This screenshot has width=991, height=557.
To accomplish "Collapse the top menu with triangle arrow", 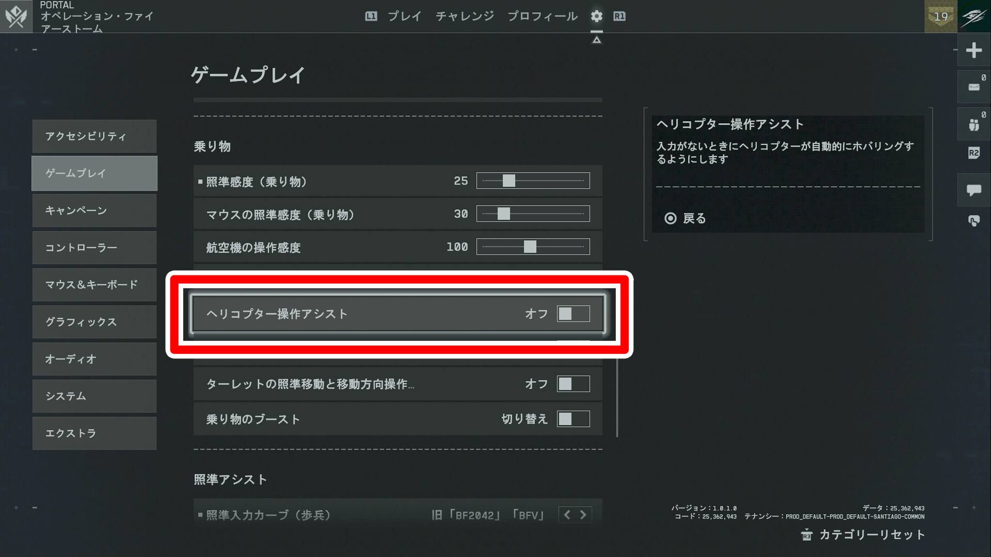I will tap(596, 40).
